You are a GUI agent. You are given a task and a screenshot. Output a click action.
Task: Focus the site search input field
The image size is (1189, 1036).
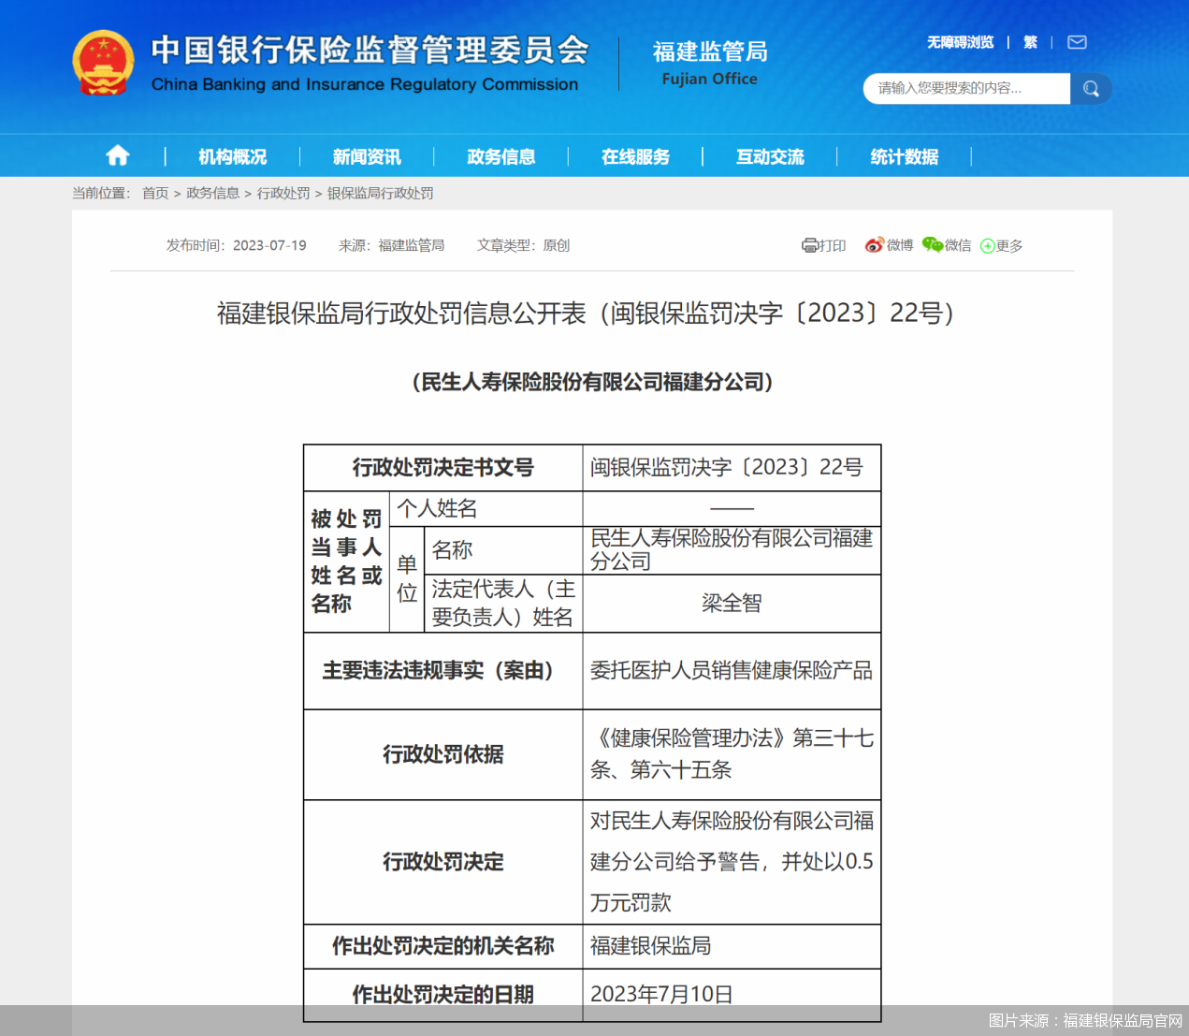pos(967,88)
